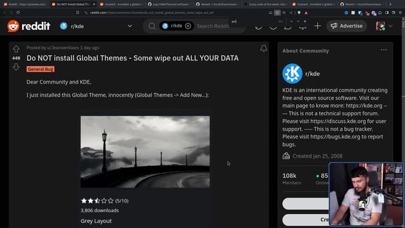Viewport: 405px width, 228px height.
Task: Click the 3,806 downloads text
Action: 100,210
